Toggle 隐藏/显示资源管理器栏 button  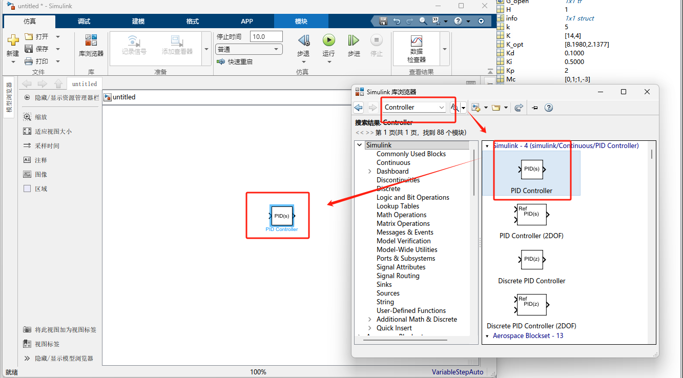pos(27,97)
